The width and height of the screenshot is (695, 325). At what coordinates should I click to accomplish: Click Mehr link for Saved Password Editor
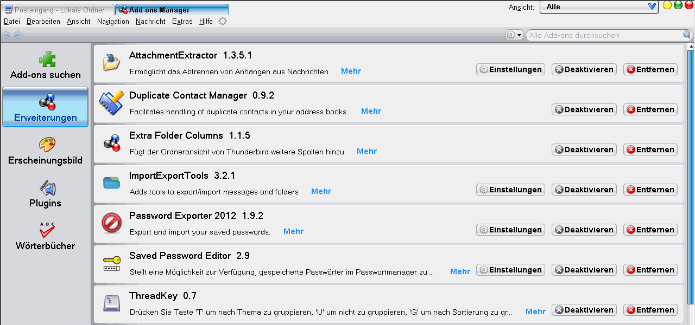pos(460,271)
